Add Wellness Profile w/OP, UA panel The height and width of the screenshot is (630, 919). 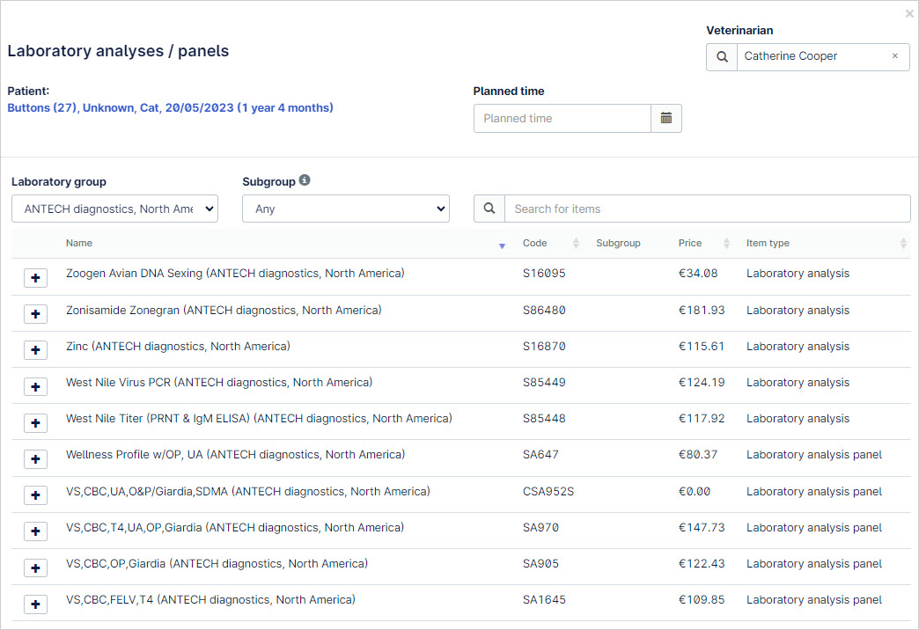(x=36, y=459)
